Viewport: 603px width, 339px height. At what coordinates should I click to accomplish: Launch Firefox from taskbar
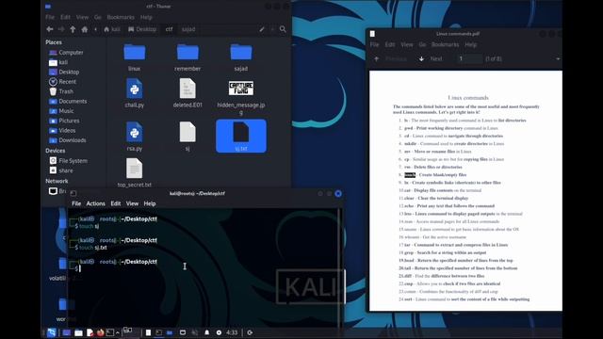tap(101, 332)
